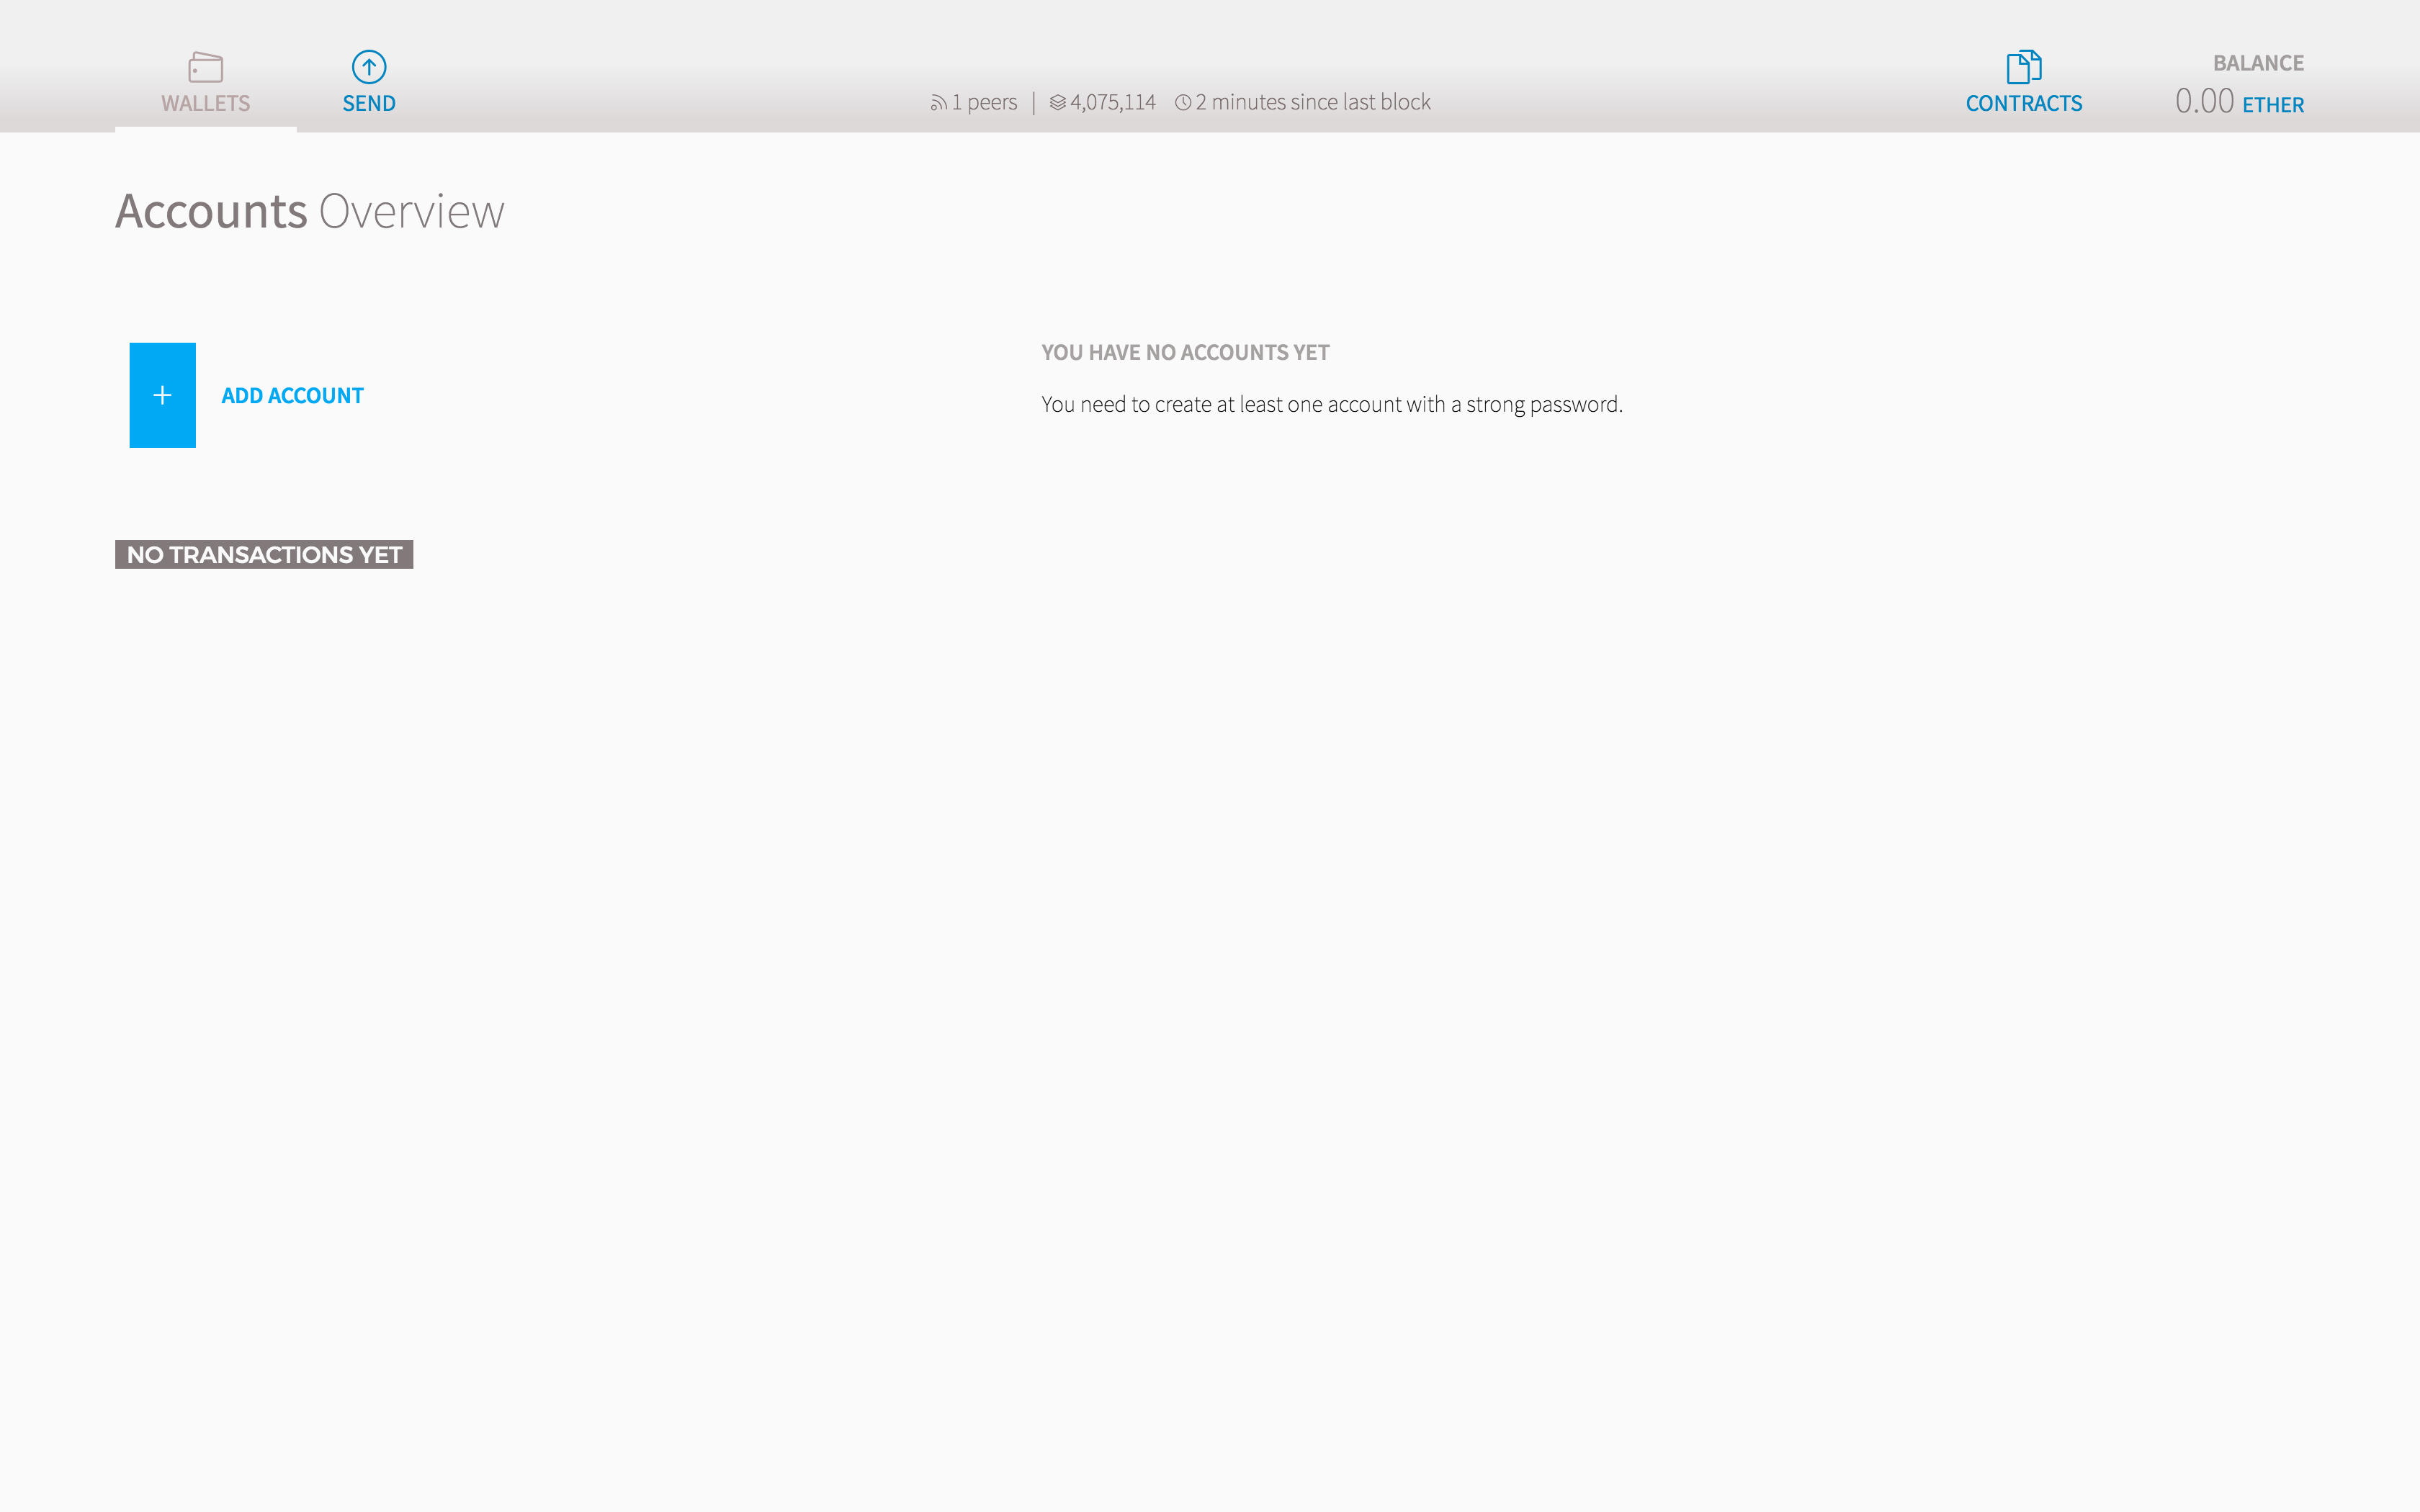The height and width of the screenshot is (1512, 2420).
Task: Click the Accounts Overview heading
Action: 310,212
